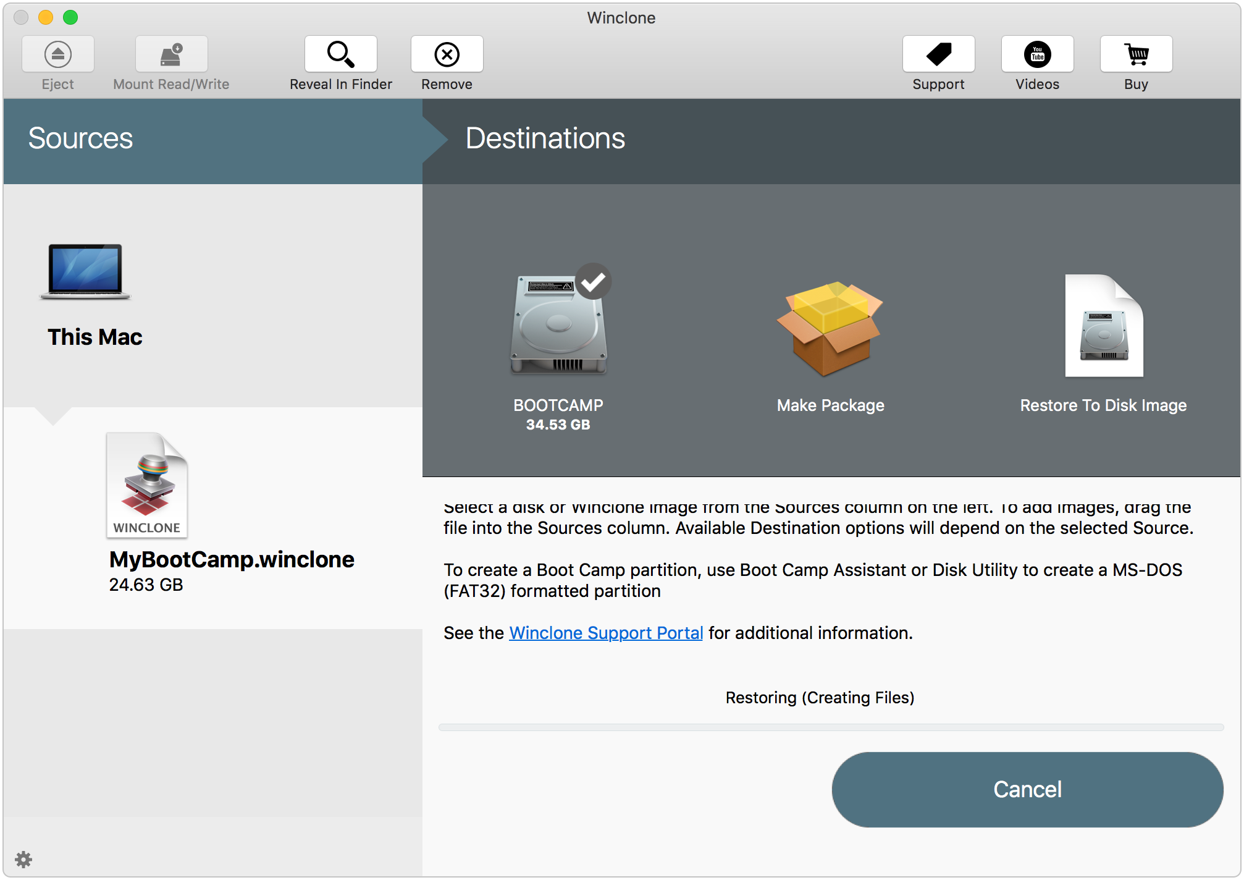1244x880 pixels.
Task: Click the 'Videos' toolbar label
Action: pyautogui.click(x=1038, y=84)
